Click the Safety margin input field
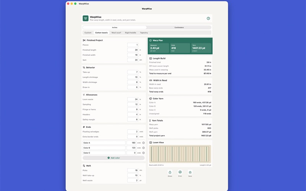Viewport: 306px width, 191px height. point(133,120)
